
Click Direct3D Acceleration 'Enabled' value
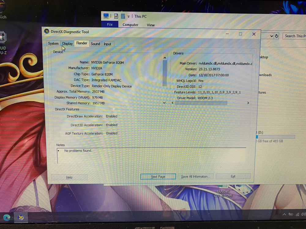click(112, 125)
